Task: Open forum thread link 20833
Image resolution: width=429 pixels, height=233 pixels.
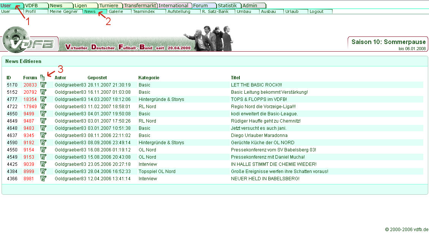Action: click(30, 85)
